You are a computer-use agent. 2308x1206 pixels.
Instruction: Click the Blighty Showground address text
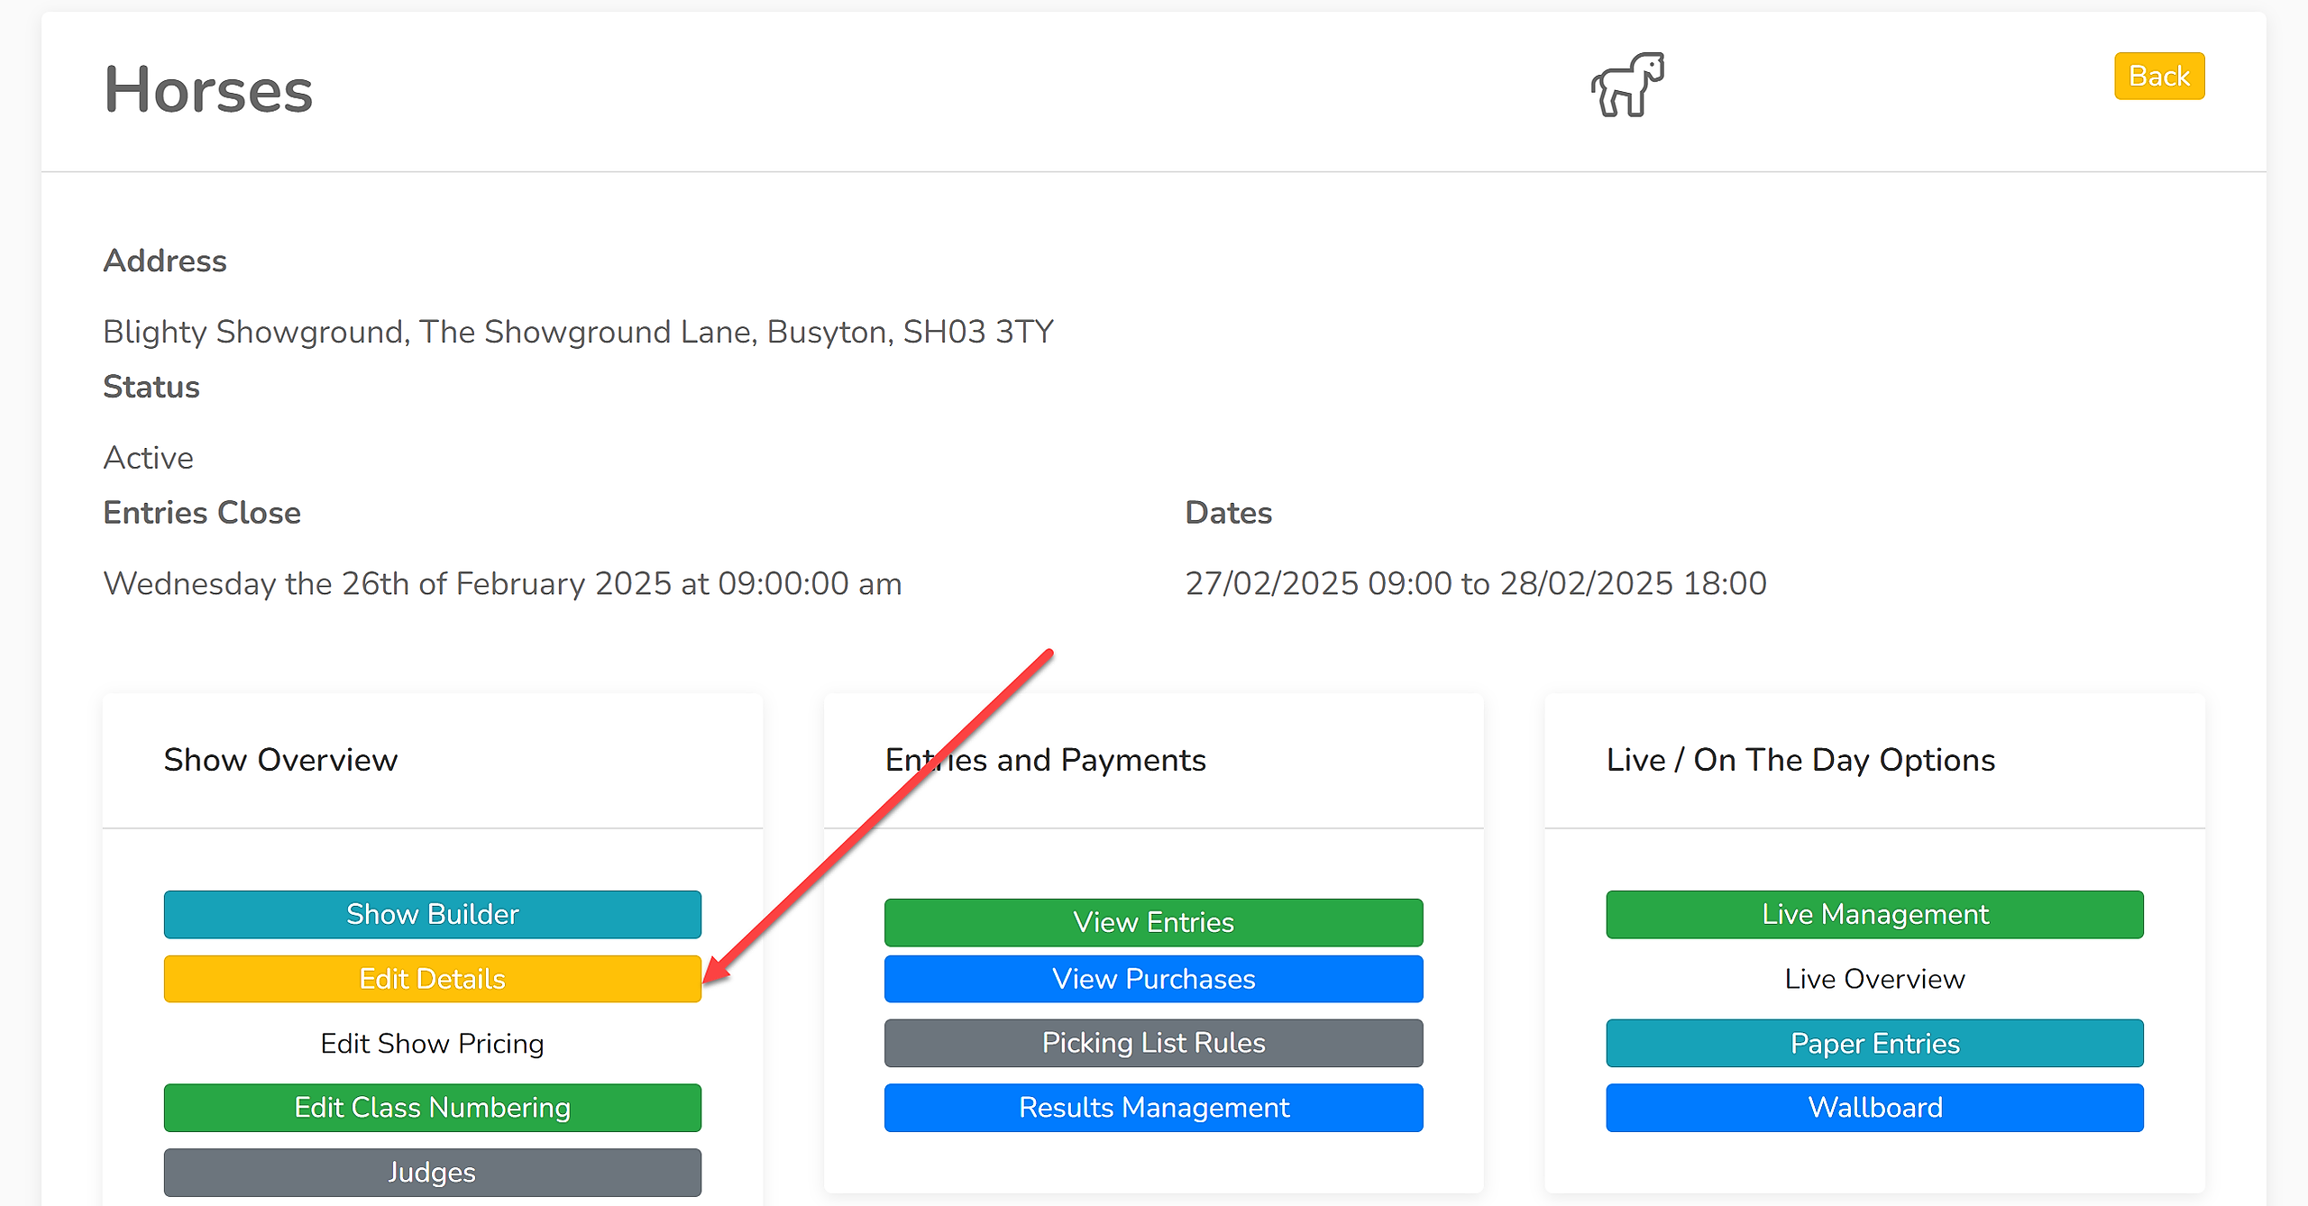pyautogui.click(x=579, y=332)
